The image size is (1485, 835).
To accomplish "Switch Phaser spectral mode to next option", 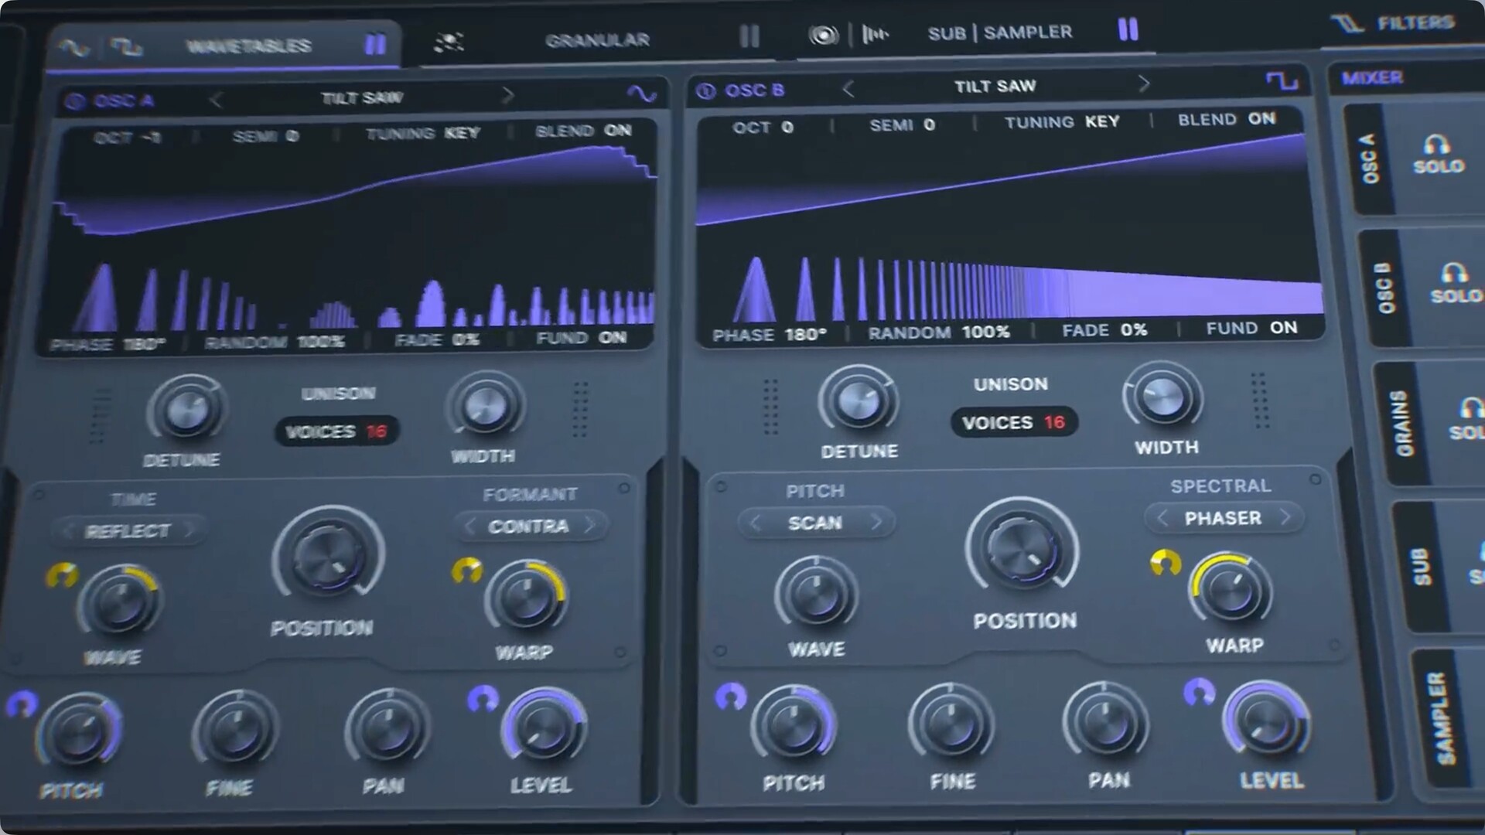I will (1285, 516).
